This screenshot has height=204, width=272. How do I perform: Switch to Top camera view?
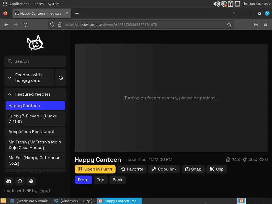[101, 180]
